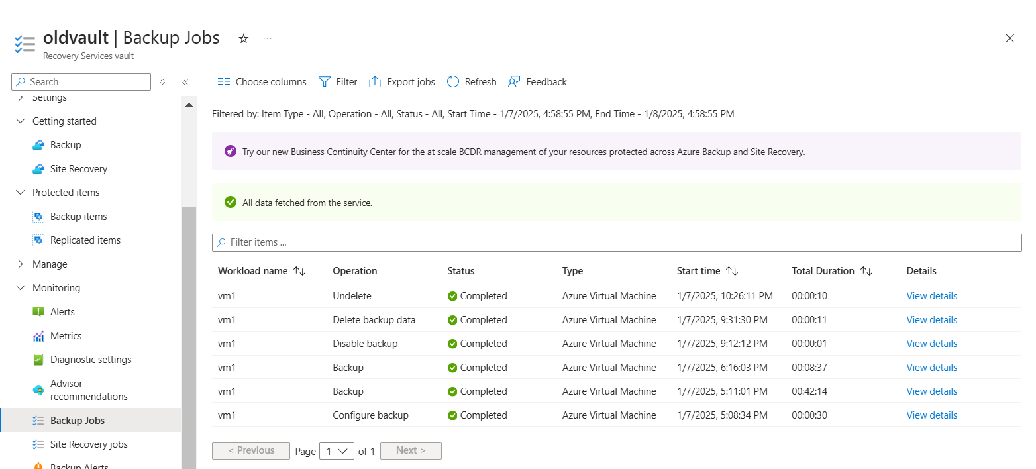The height and width of the screenshot is (469, 1036).
Task: View details of Configure backup job
Action: (931, 415)
